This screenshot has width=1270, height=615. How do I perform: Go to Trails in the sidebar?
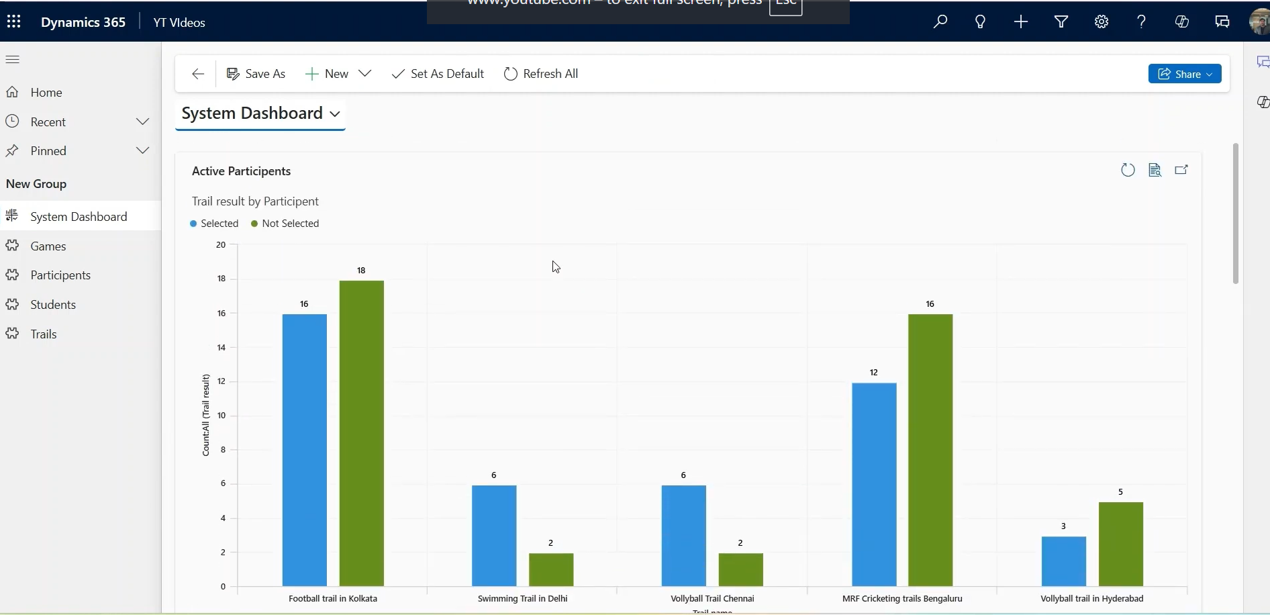[x=44, y=334]
